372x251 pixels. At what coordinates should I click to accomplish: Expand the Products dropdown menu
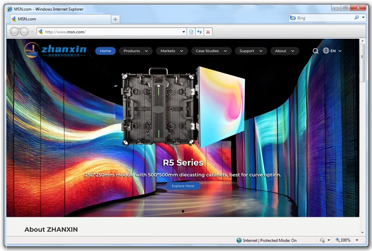click(x=136, y=51)
